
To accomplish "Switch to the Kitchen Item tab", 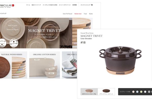I will tap(78, 14).
